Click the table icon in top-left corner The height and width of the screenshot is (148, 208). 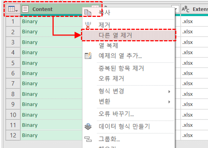(11, 9)
